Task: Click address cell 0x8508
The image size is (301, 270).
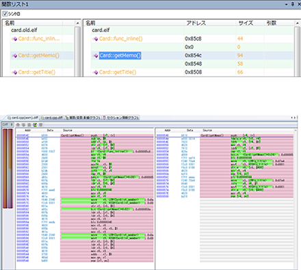Action: [x=193, y=72]
